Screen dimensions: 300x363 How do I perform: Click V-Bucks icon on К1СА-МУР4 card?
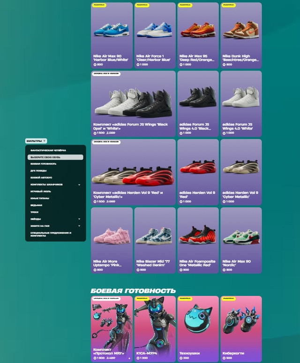click(138, 358)
